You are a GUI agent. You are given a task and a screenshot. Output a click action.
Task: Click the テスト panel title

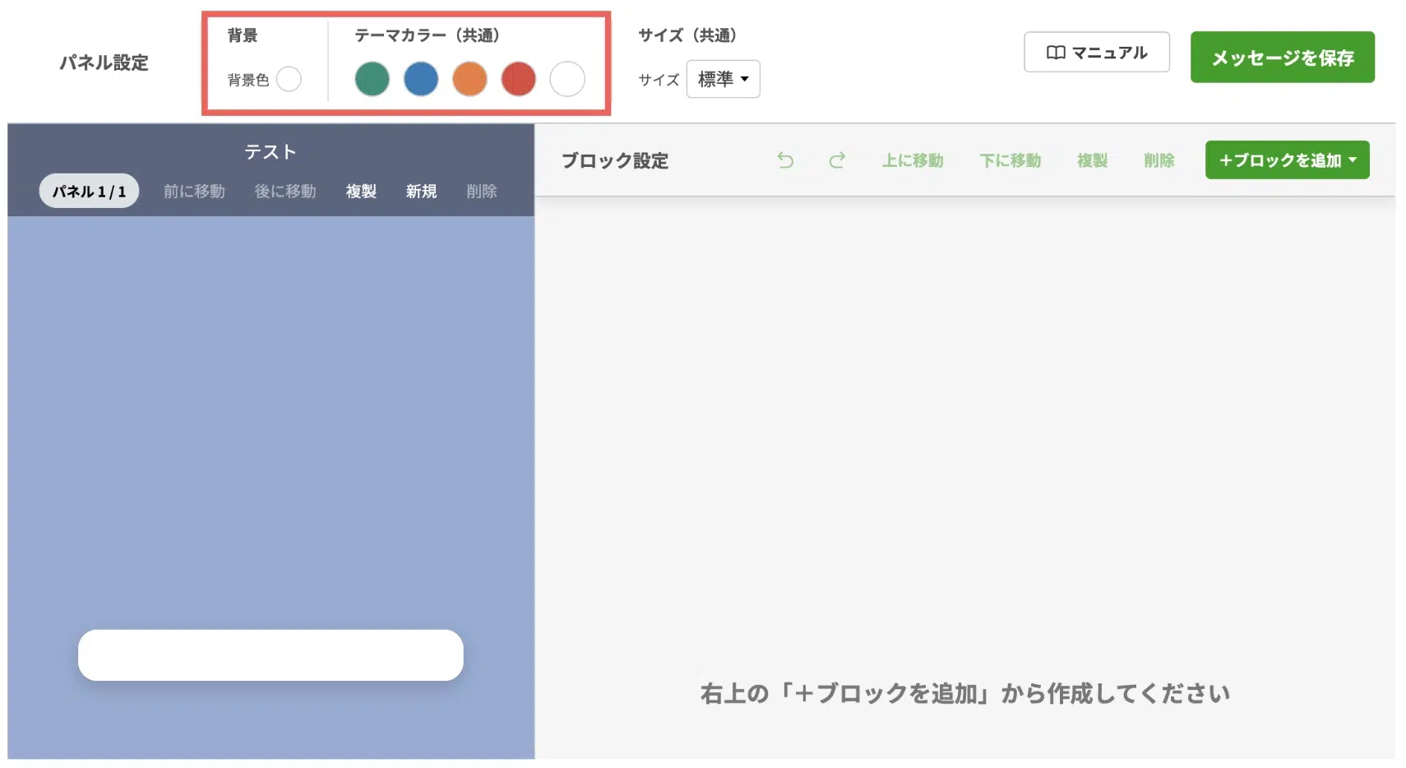pos(271,152)
